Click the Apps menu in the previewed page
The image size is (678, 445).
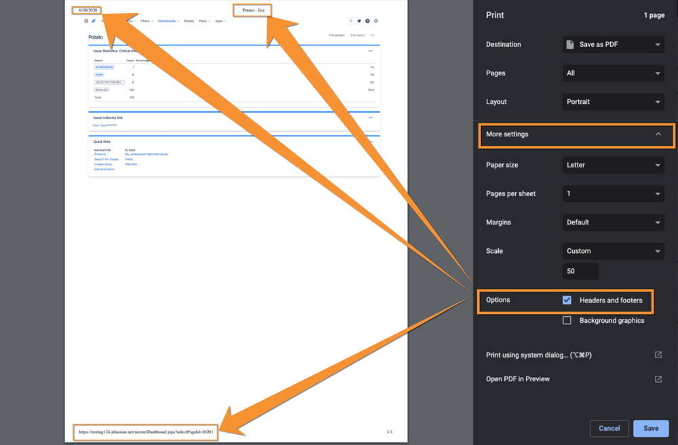(221, 21)
